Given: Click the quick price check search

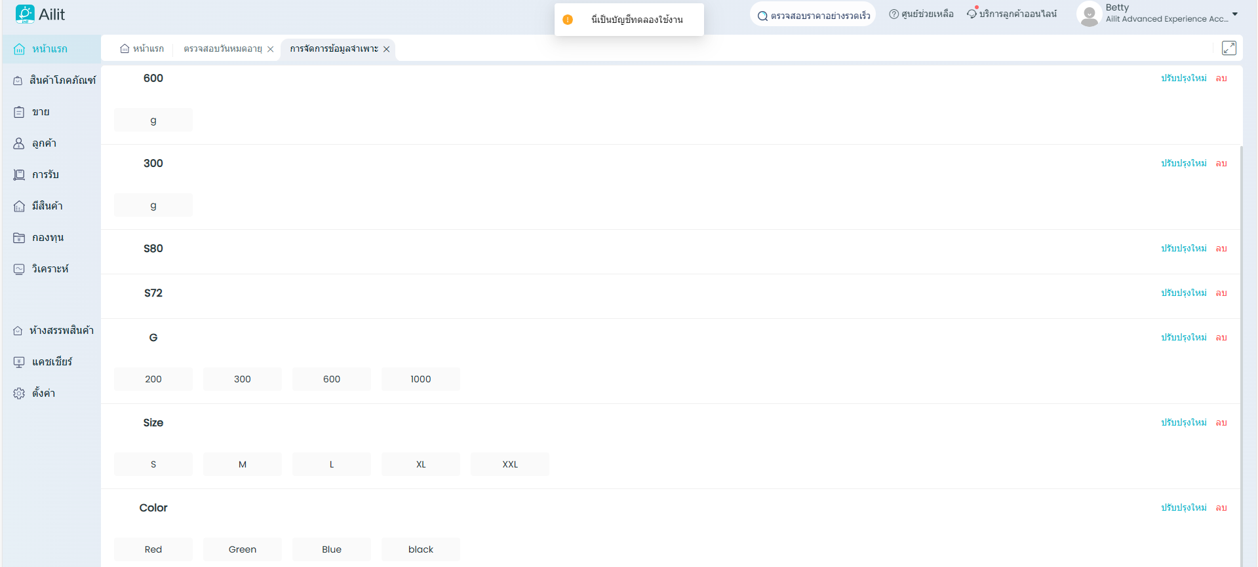Looking at the screenshot, I should pyautogui.click(x=813, y=15).
